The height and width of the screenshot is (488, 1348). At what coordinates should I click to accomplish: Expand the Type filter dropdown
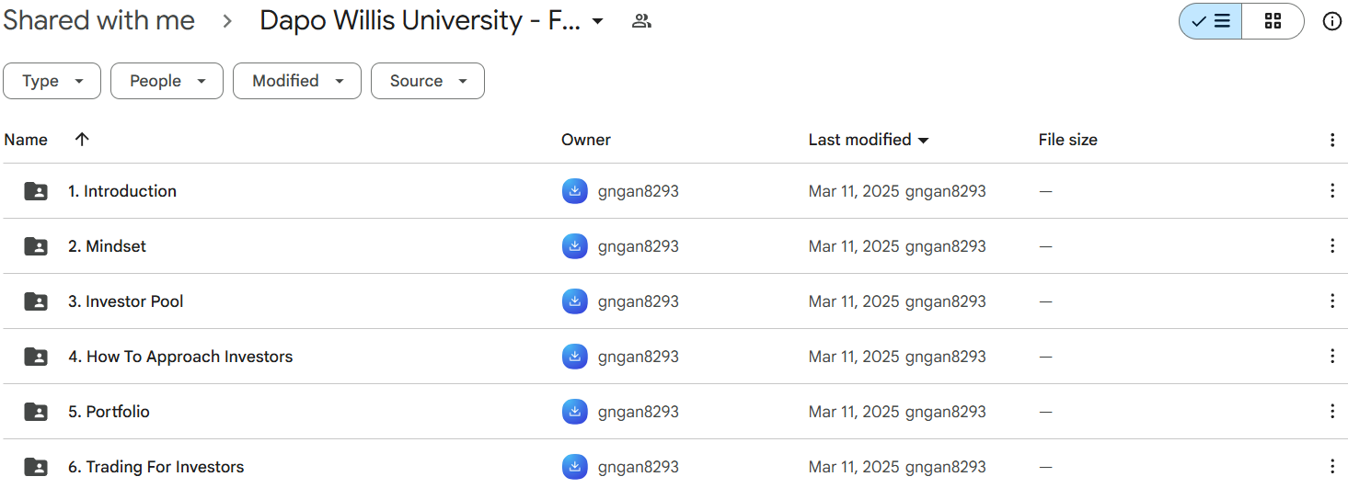tap(53, 81)
